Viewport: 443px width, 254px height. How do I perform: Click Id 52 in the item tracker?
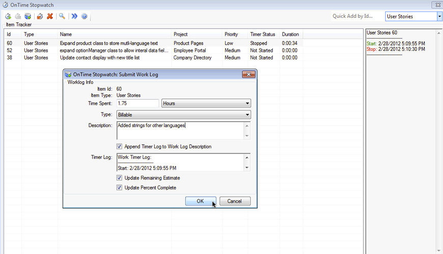coord(10,50)
